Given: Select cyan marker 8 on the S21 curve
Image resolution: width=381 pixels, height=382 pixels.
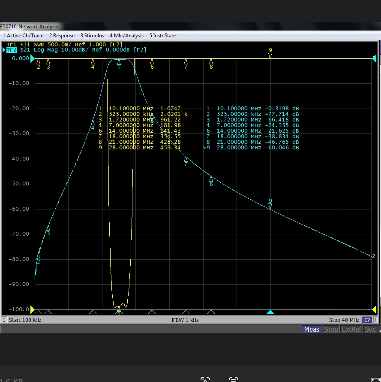Looking at the screenshot, I should (211, 181).
